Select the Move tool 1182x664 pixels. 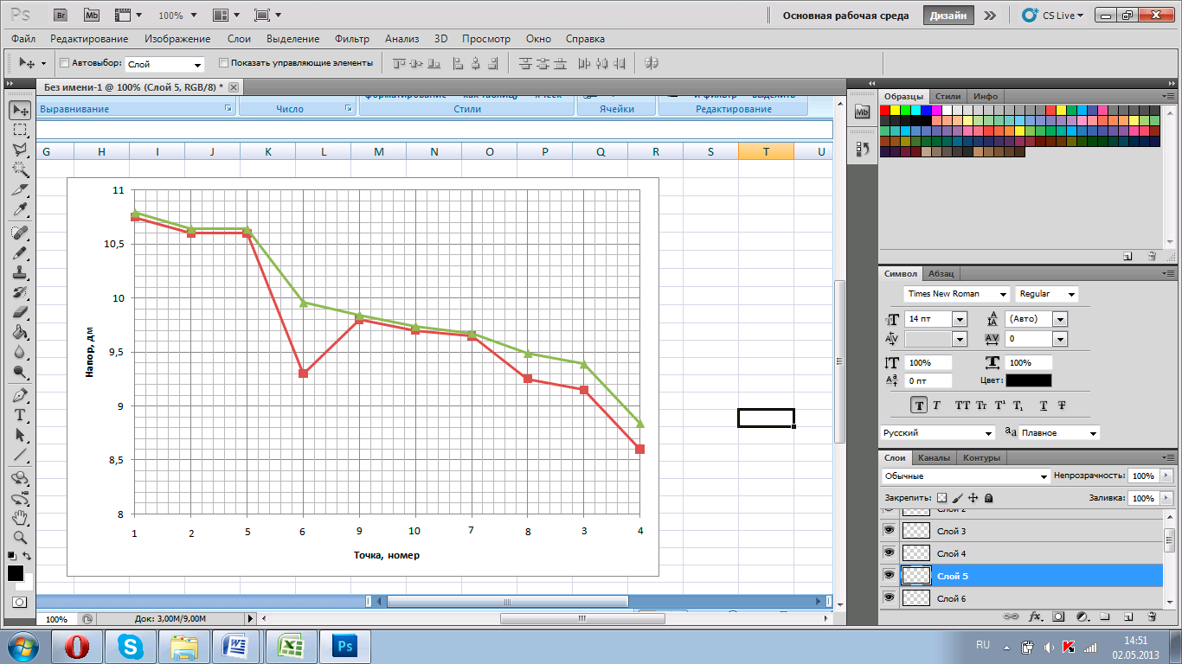click(20, 110)
